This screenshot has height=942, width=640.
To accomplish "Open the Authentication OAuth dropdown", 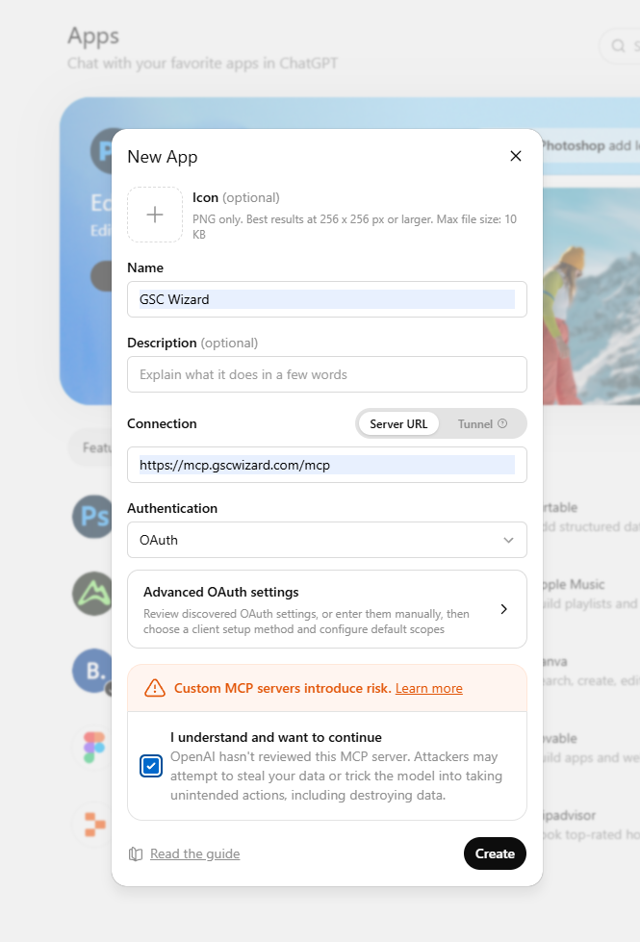I will coord(327,540).
